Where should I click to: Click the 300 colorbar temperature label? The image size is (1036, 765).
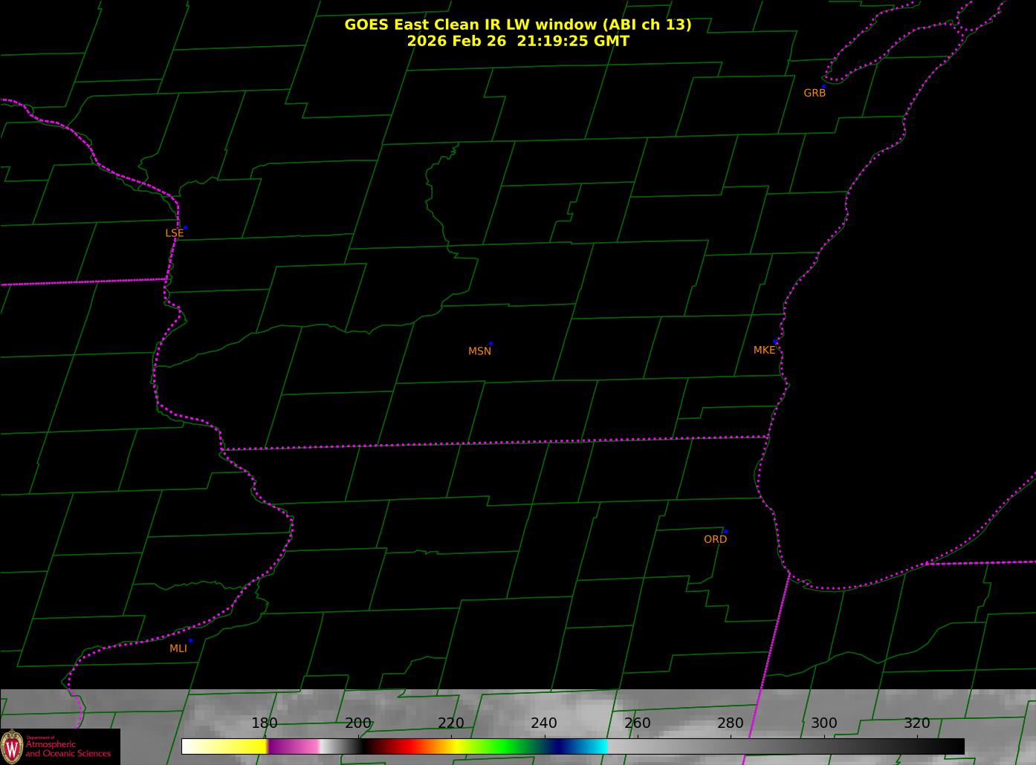(823, 723)
